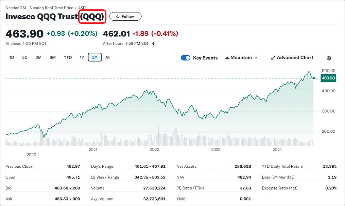Click the At close: 4:00 PM EDT text
This screenshot has height=206, width=345.
click(x=26, y=43)
